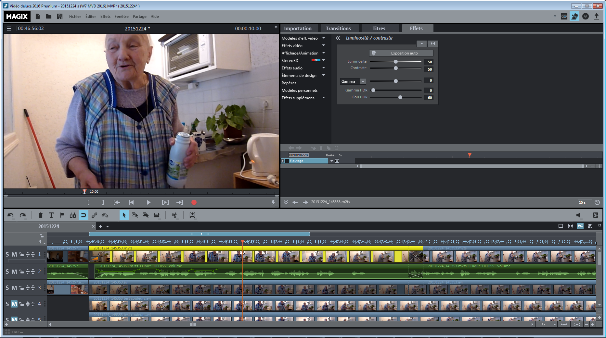The width and height of the screenshot is (606, 338).
Task: Click the volume speaker icon in the timeline toolbar
Action: pos(578,215)
